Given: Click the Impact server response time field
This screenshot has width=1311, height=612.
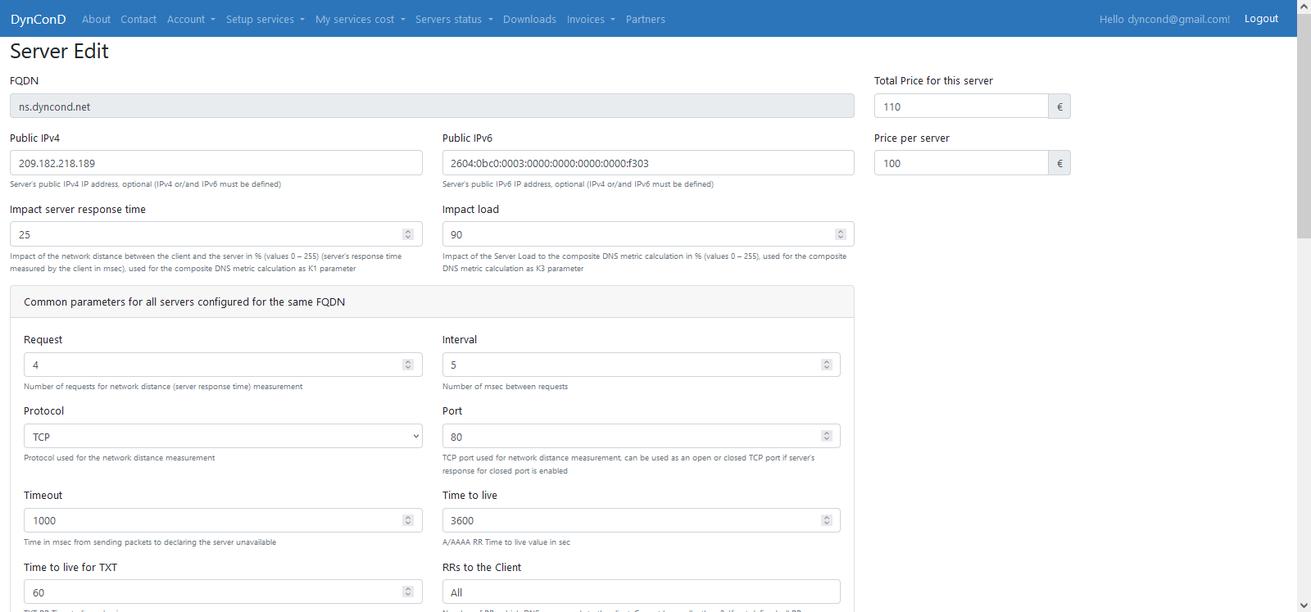Looking at the screenshot, I should (216, 234).
